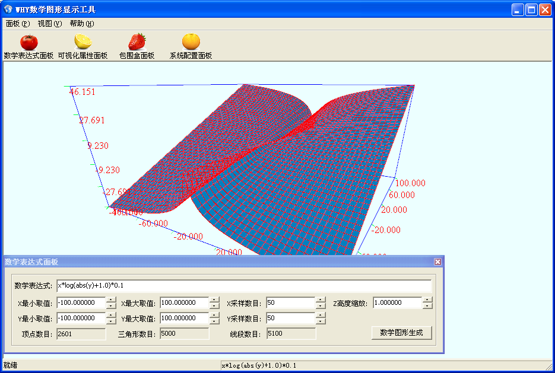Click the Z高度缩放 input field
Viewport: 555px width, 373px height.
(398, 302)
